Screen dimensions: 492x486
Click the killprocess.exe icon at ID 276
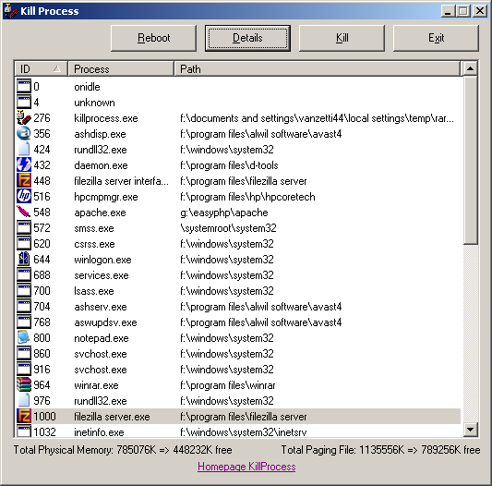(x=24, y=118)
